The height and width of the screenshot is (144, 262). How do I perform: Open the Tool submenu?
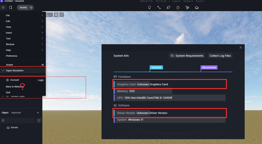(23, 39)
